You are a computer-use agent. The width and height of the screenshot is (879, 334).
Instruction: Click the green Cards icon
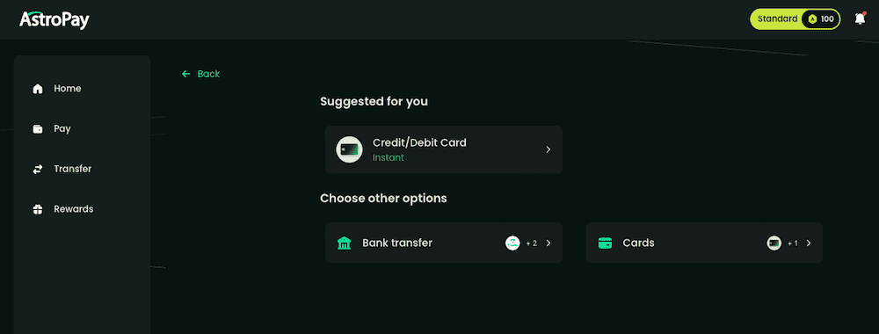[605, 243]
